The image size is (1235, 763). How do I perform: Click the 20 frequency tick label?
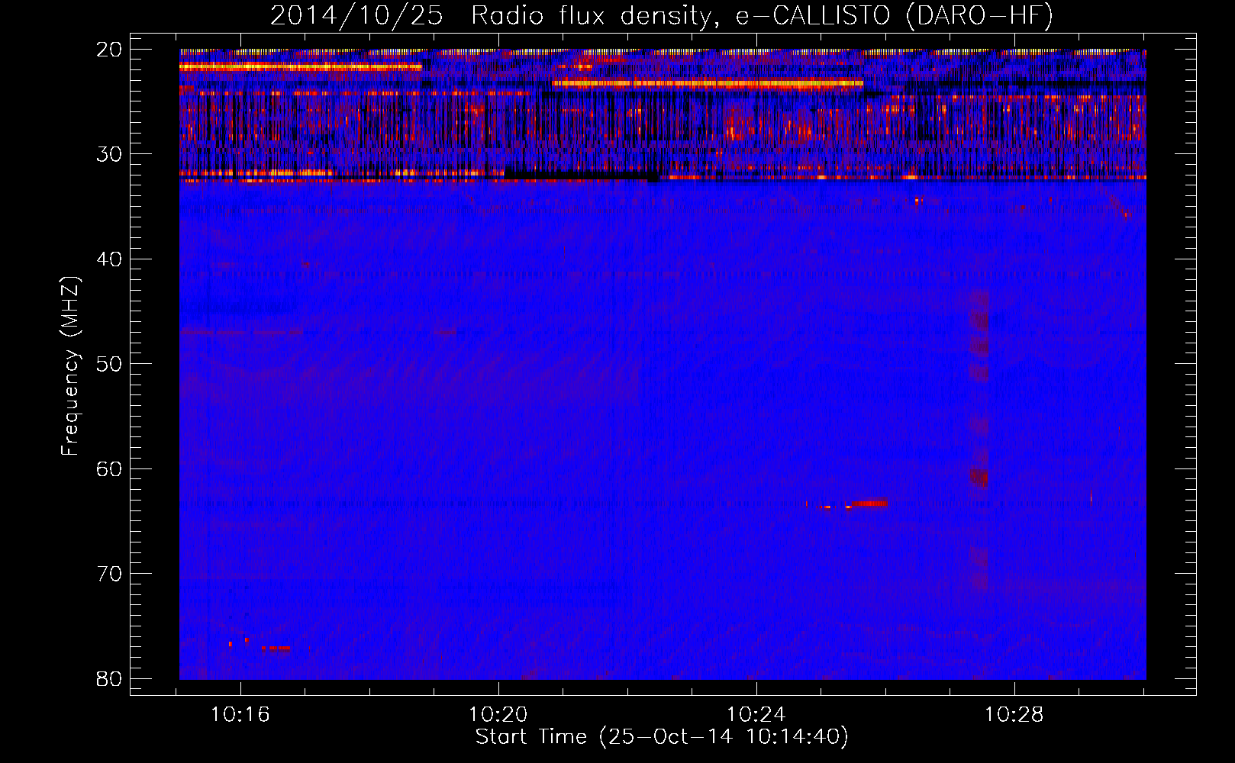109,50
